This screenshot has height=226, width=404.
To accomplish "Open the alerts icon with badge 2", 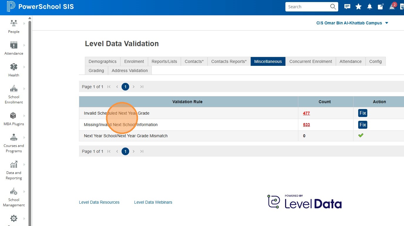I will point(392,6).
